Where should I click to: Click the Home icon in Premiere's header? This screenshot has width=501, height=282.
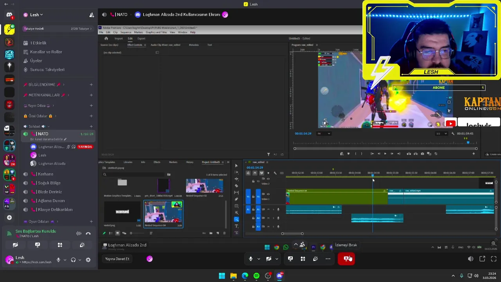(x=106, y=38)
